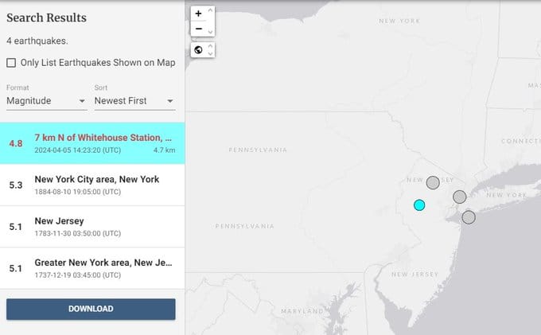The height and width of the screenshot is (335, 541).
Task: Click the Sort dropdown arrow
Action: pos(170,102)
